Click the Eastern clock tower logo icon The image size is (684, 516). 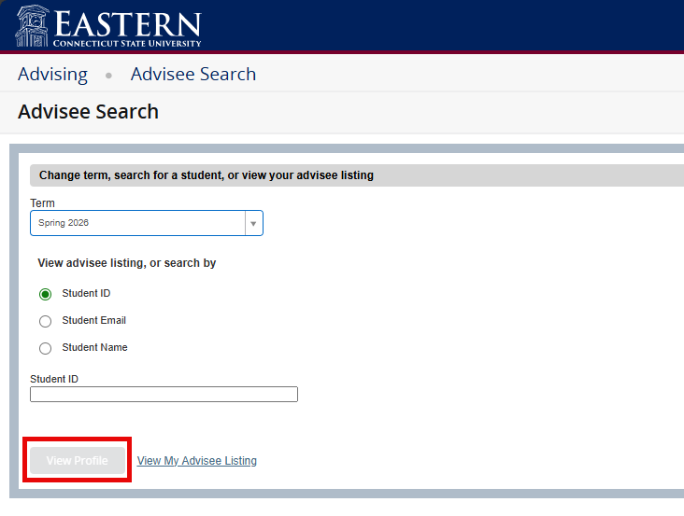point(33,25)
